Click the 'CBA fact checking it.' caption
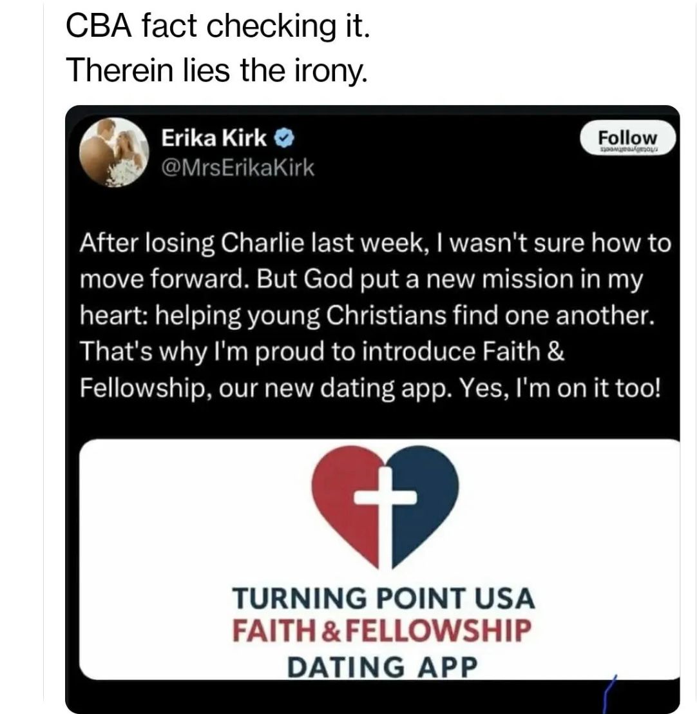The image size is (697, 714). click(219, 28)
